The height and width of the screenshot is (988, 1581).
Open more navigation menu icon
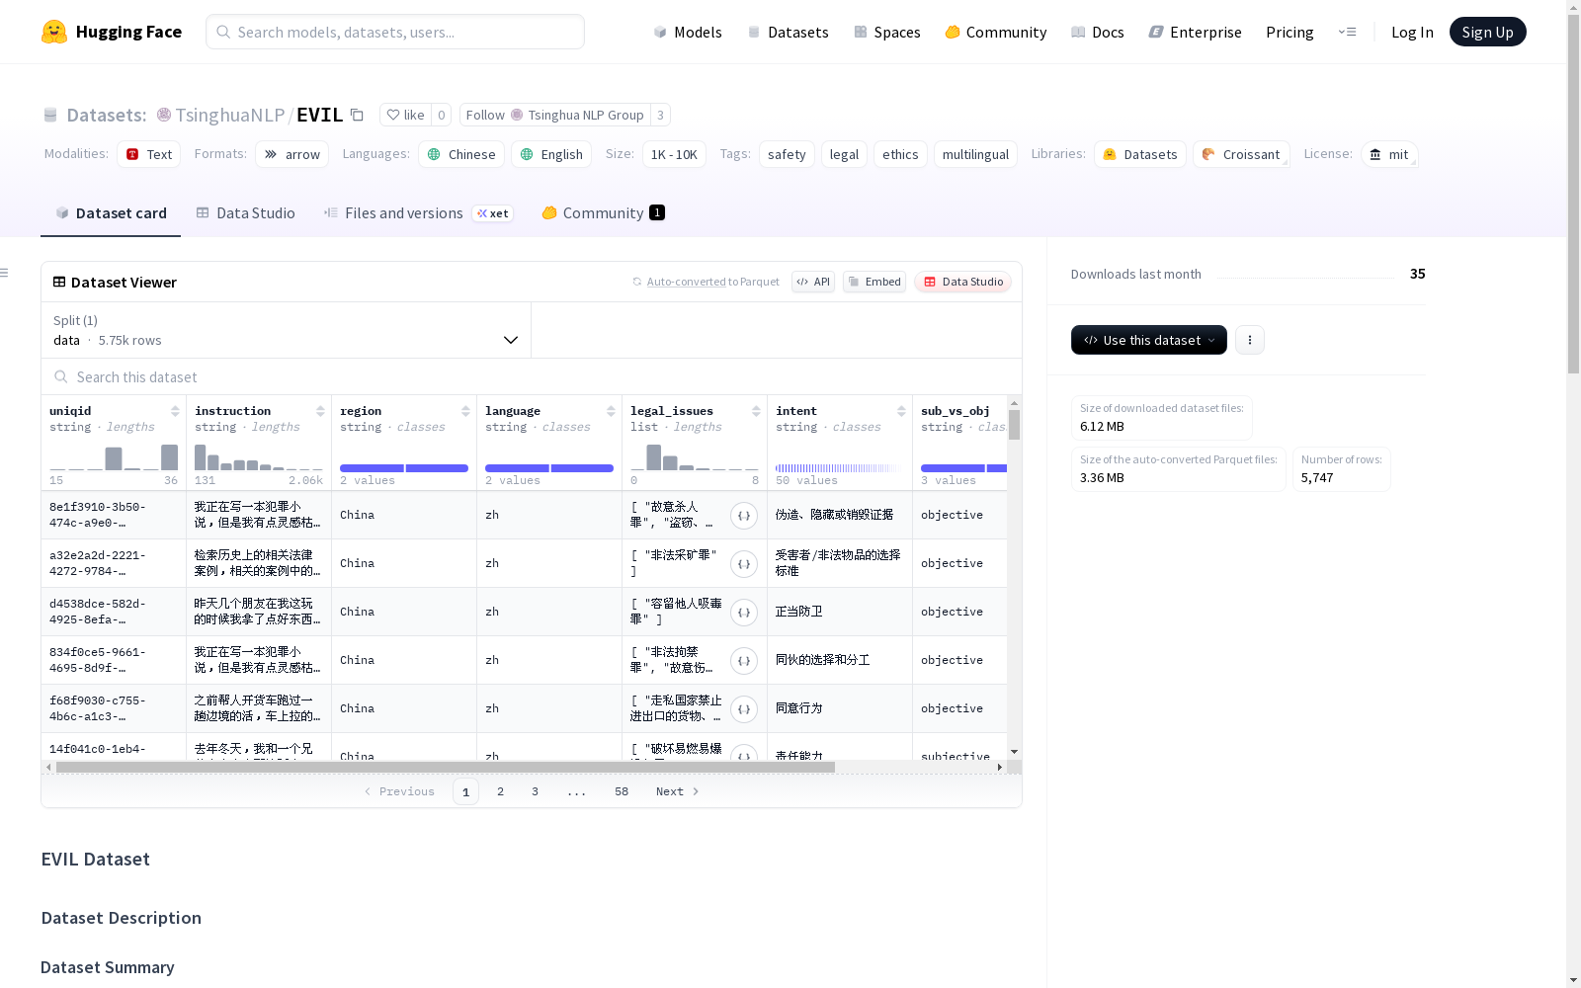(1347, 32)
